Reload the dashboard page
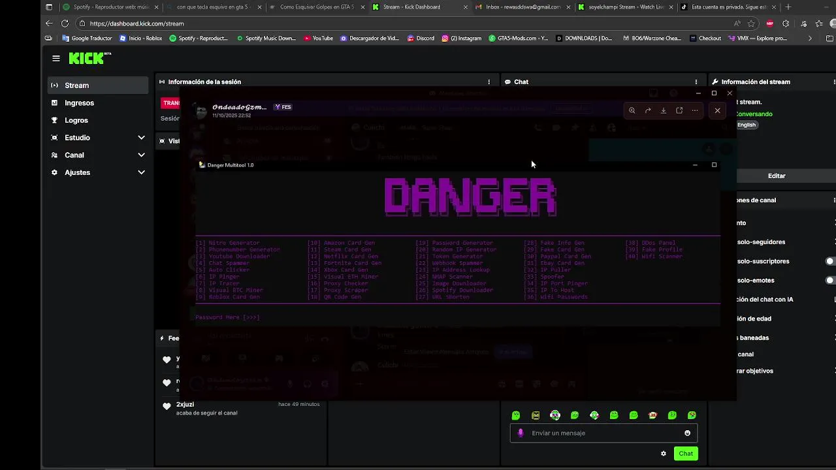Image resolution: width=836 pixels, height=470 pixels. [x=65, y=23]
